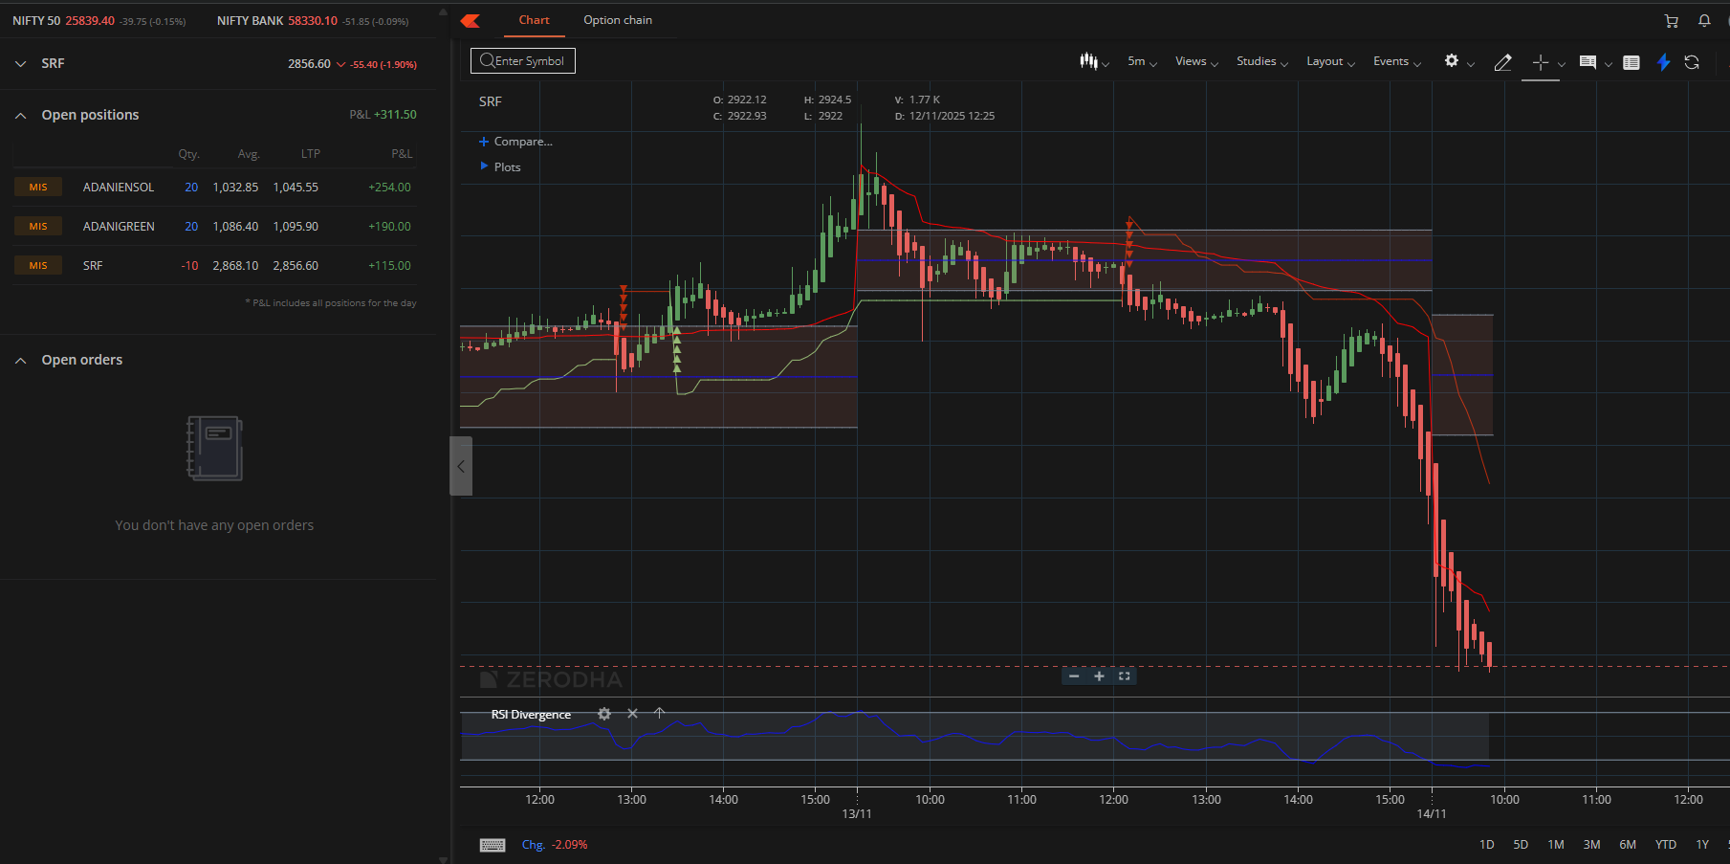Click the keyboard shortcuts icon
The height and width of the screenshot is (864, 1730).
click(x=493, y=845)
